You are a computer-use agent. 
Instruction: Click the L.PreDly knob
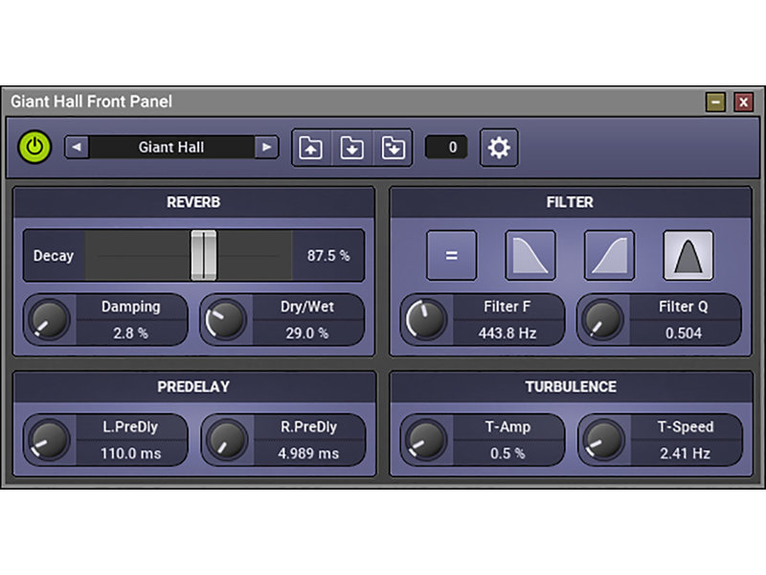[x=50, y=440]
